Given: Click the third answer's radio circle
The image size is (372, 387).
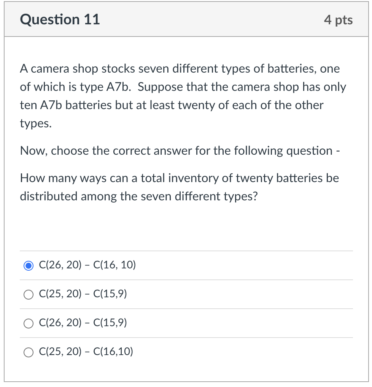Looking at the screenshot, I should [28, 323].
